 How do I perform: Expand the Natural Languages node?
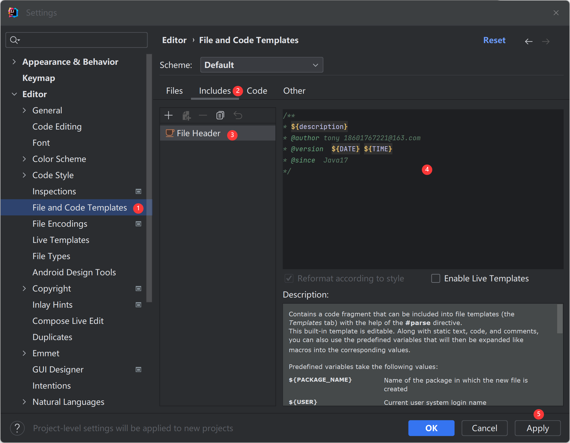(24, 402)
